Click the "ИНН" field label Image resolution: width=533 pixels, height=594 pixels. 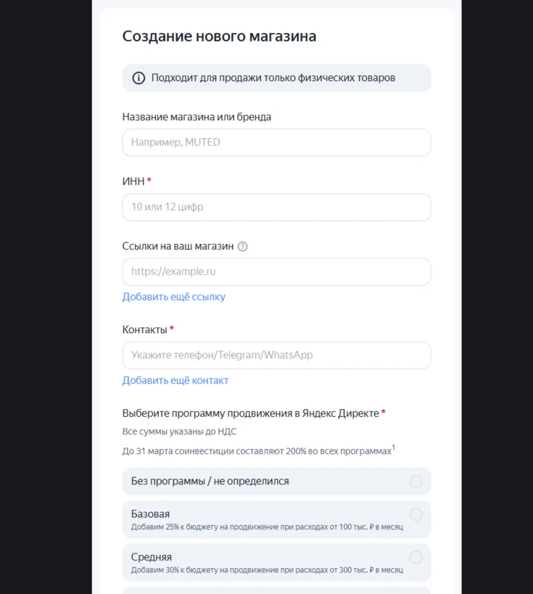(134, 181)
